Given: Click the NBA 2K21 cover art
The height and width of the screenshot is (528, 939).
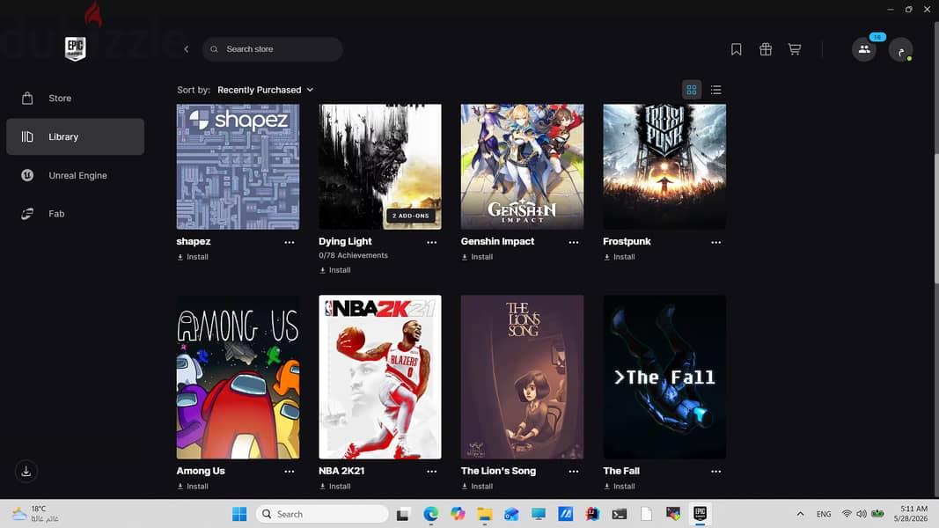Looking at the screenshot, I should [379, 378].
